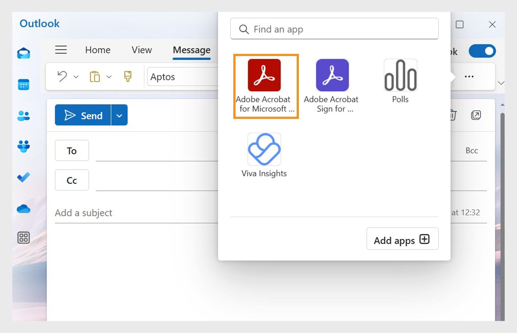Viewport: 517px width, 333px height.
Task: Open the Bcc field link
Action: click(x=472, y=150)
